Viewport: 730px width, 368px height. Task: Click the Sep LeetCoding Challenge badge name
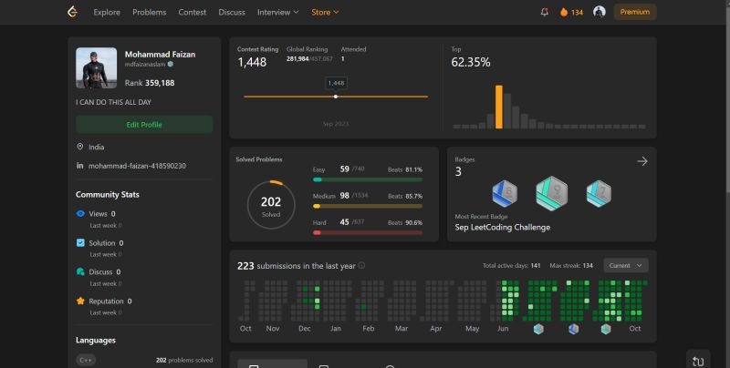coord(503,227)
